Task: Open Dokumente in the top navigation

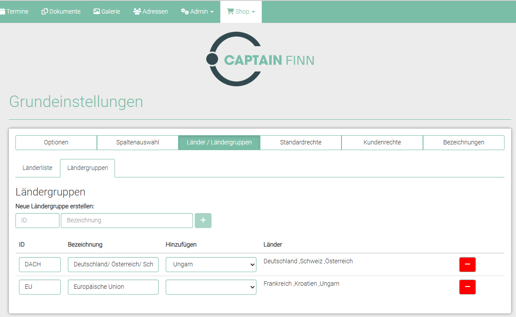Action: 61,11
